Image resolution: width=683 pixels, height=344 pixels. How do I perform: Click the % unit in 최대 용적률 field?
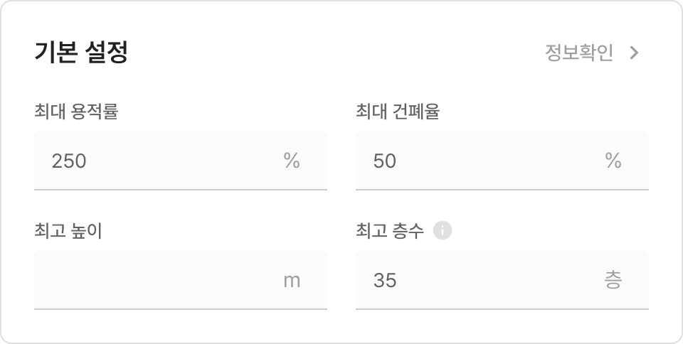point(292,161)
